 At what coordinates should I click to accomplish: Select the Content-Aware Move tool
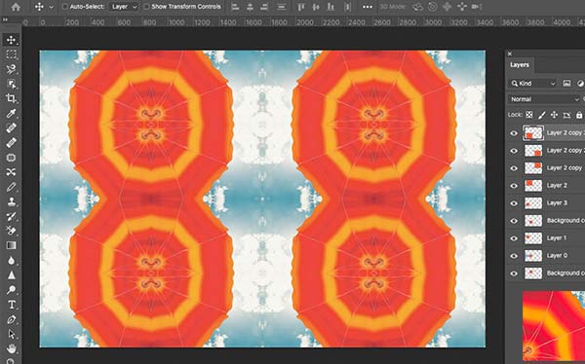click(11, 171)
